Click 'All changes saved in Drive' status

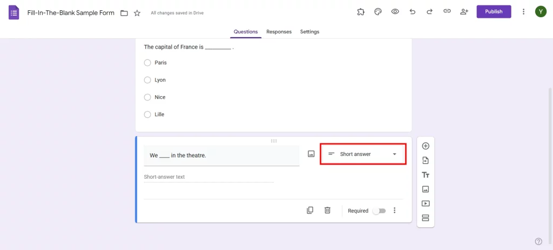[177, 13]
